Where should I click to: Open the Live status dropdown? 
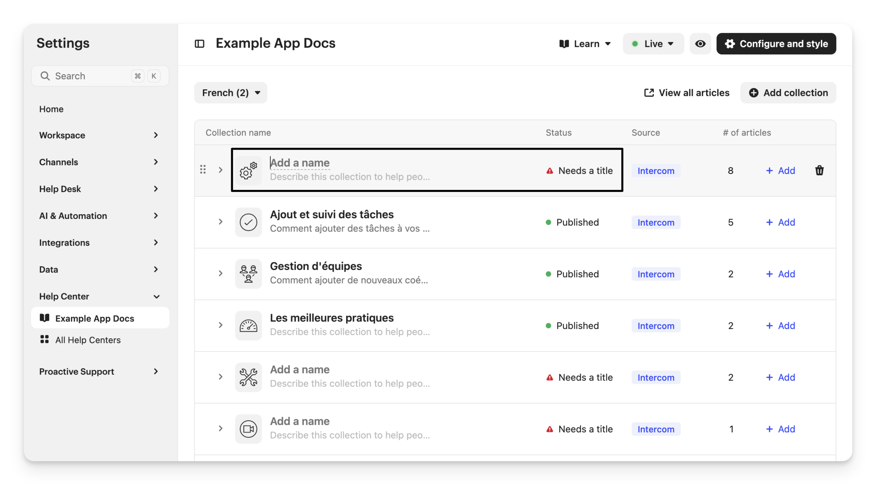pyautogui.click(x=653, y=44)
